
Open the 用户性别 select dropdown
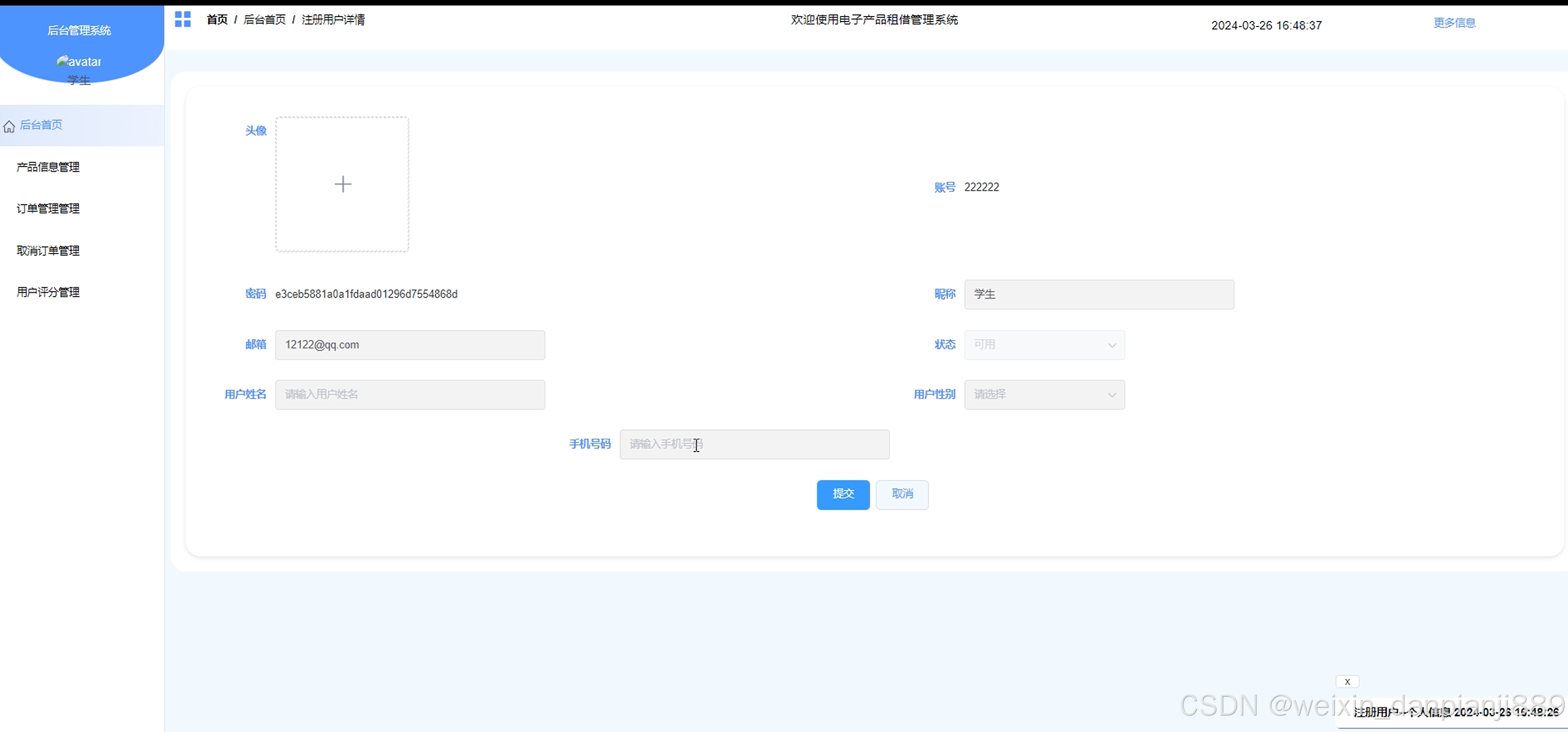click(1044, 395)
